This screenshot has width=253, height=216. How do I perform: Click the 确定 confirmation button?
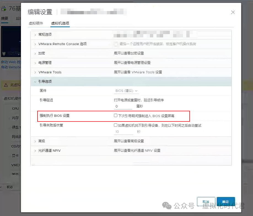[x=226, y=201]
